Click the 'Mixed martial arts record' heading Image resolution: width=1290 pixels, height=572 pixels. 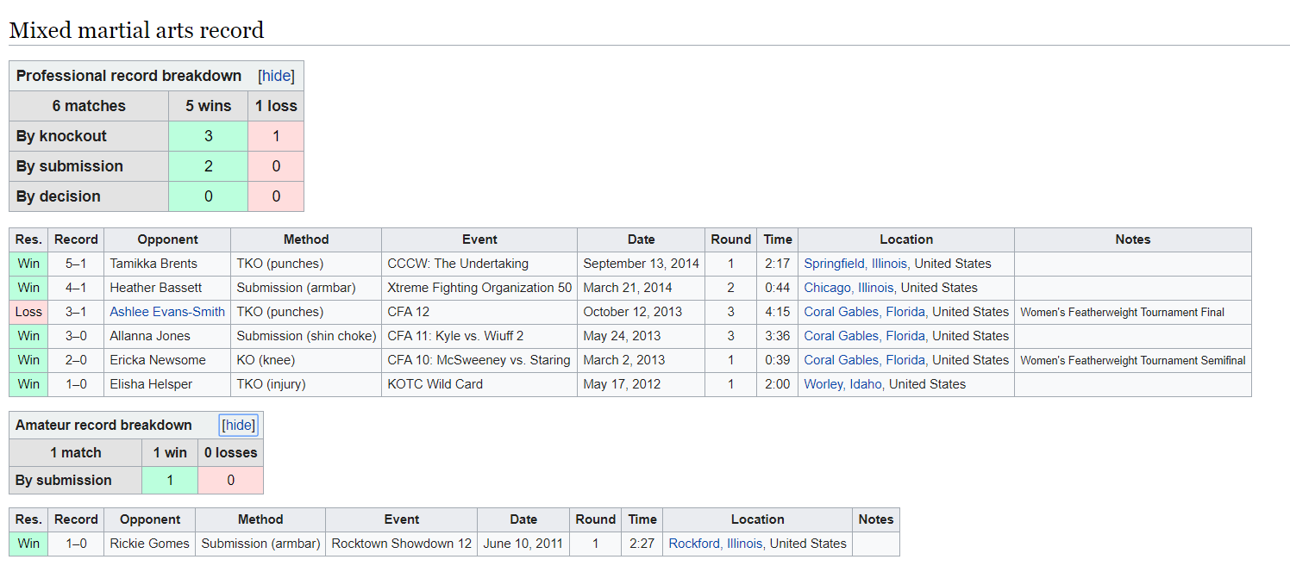click(136, 30)
